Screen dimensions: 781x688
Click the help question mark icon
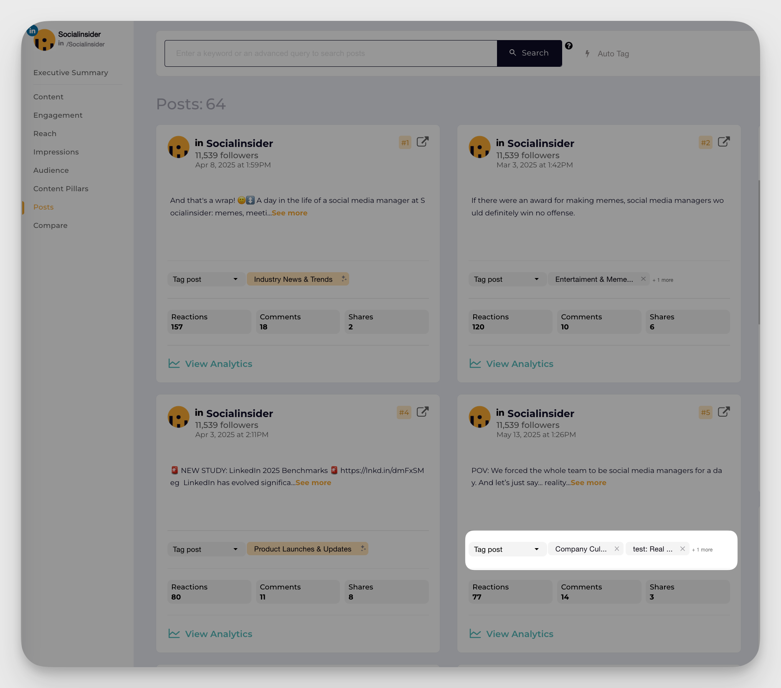(569, 46)
